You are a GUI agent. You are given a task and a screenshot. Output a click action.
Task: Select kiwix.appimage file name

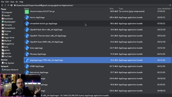pyautogui.click(x=36, y=48)
